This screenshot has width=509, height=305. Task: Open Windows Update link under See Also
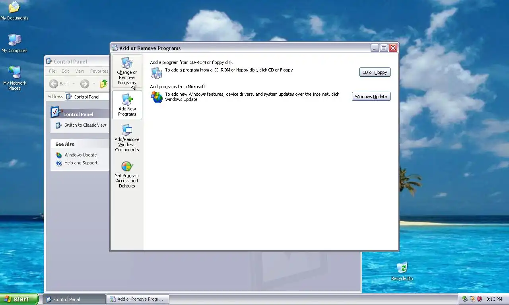[81, 155]
